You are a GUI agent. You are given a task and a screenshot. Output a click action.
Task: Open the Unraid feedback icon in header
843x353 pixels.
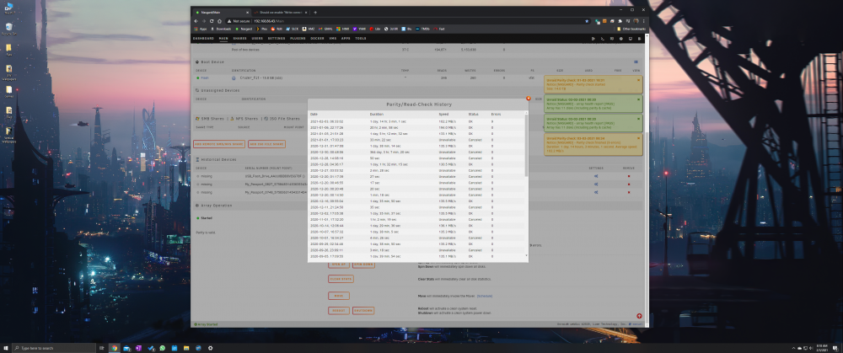pos(612,39)
